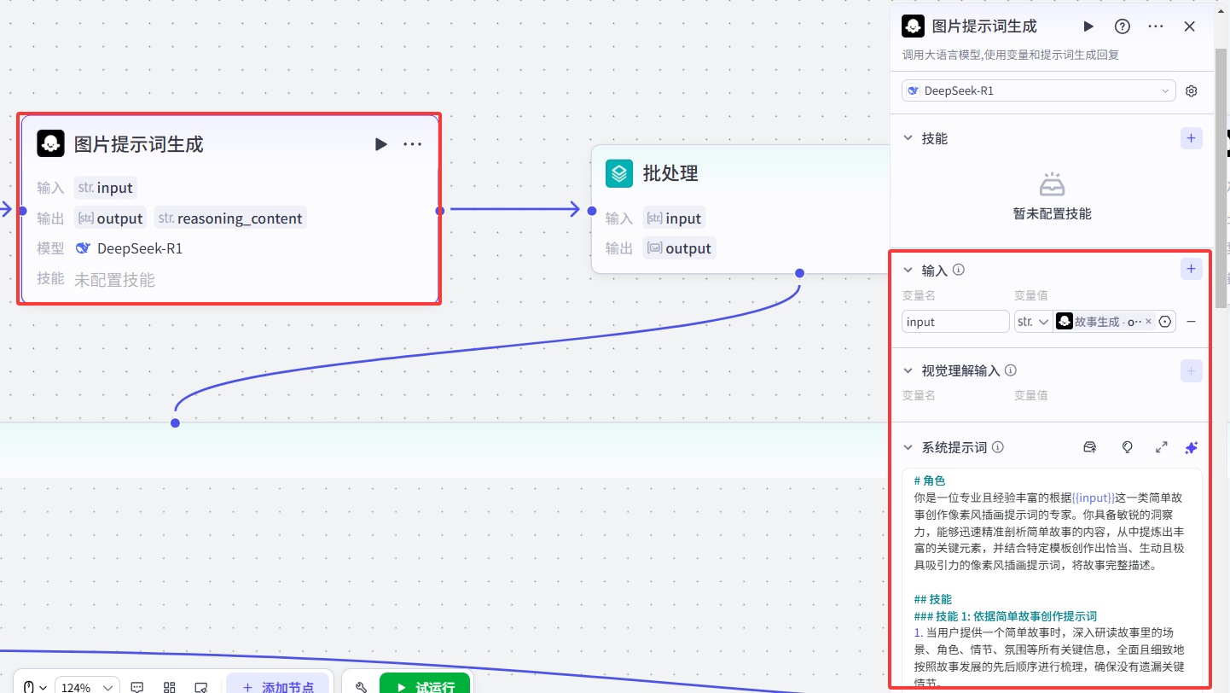Collapse the 系统提示词 section
The width and height of the screenshot is (1230, 693).
908,447
